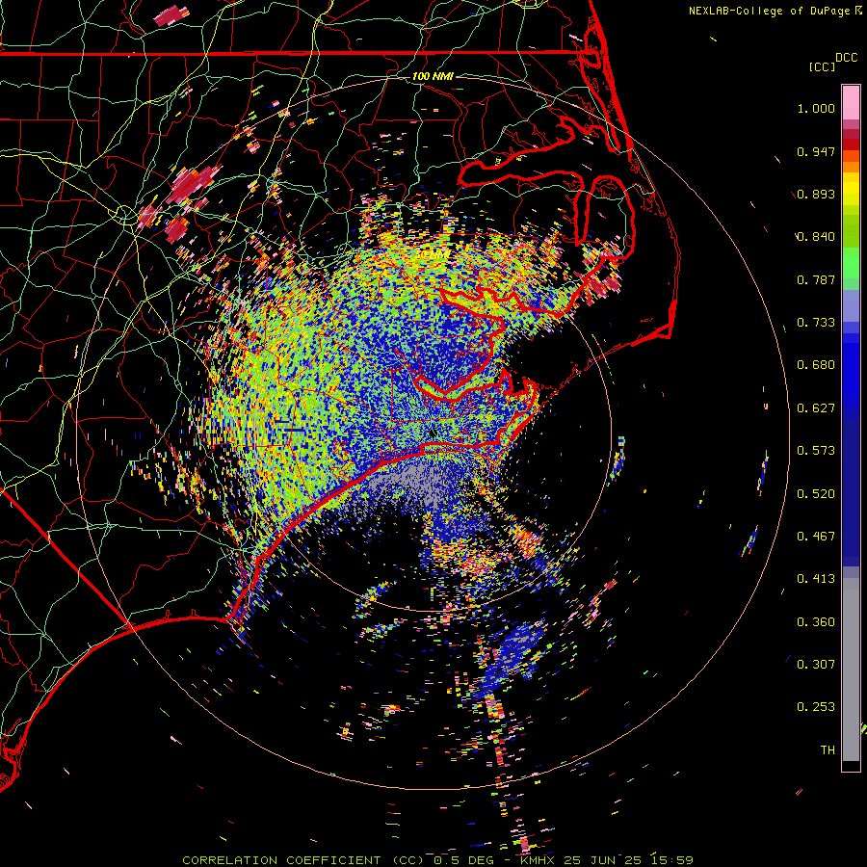The height and width of the screenshot is (867, 867).
Task: Click the 100 NMI range ring label
Action: point(433,76)
